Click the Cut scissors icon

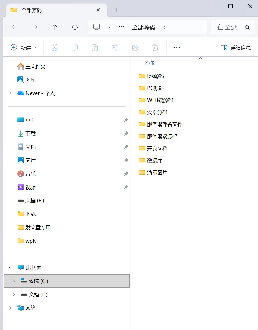pos(55,48)
